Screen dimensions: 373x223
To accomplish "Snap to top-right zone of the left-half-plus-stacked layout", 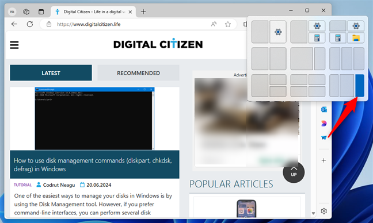I will [x=278, y=79].
